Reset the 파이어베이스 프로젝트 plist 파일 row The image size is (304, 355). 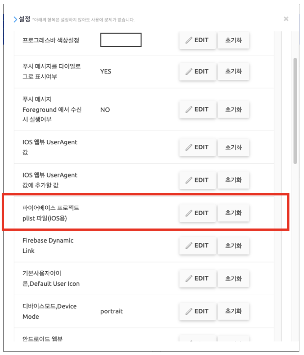coord(233,213)
